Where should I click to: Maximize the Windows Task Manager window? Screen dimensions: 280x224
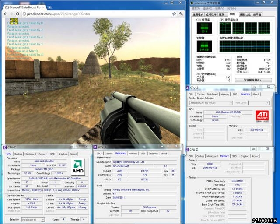point(263,3)
